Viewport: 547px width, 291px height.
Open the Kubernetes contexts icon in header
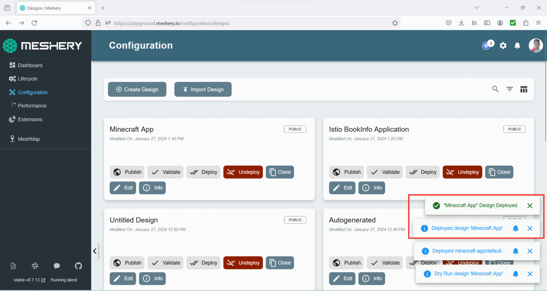486,46
